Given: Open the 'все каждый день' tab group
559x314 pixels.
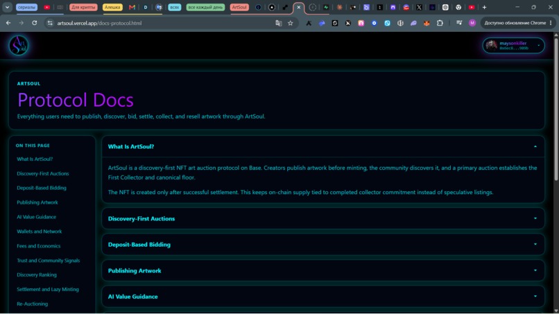Looking at the screenshot, I should (205, 7).
